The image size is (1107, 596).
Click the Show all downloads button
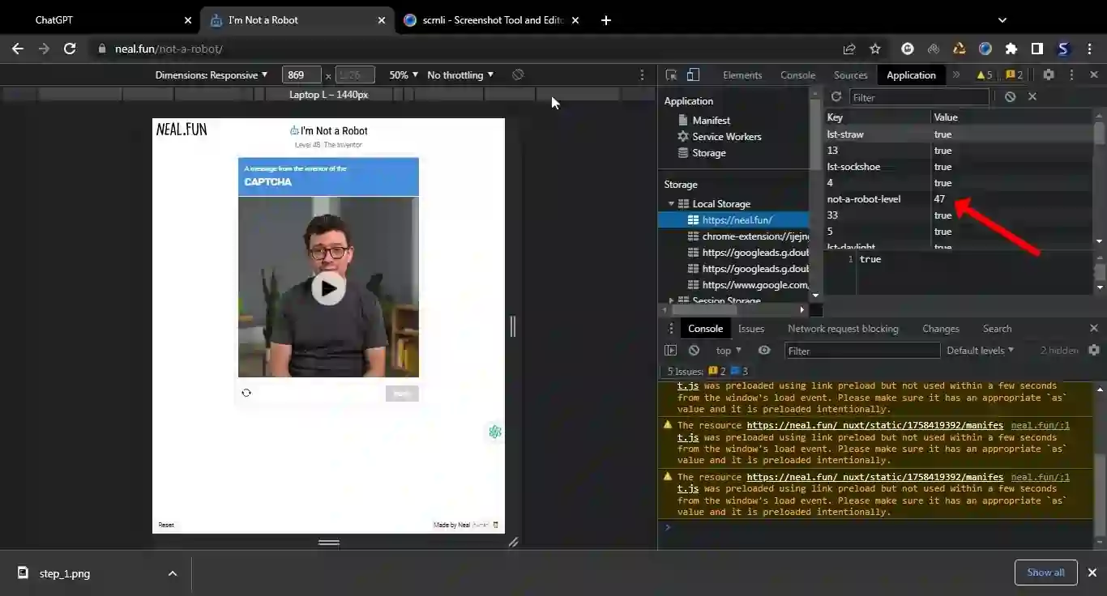tap(1045, 573)
